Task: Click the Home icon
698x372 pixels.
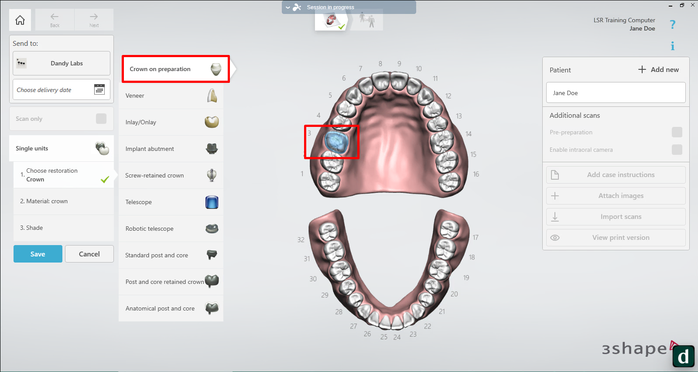Action: pos(20,20)
